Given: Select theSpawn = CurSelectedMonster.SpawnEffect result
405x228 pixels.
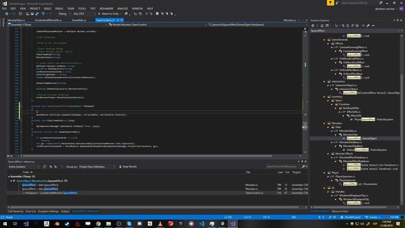Looking at the screenshot, I should click(x=49, y=193).
